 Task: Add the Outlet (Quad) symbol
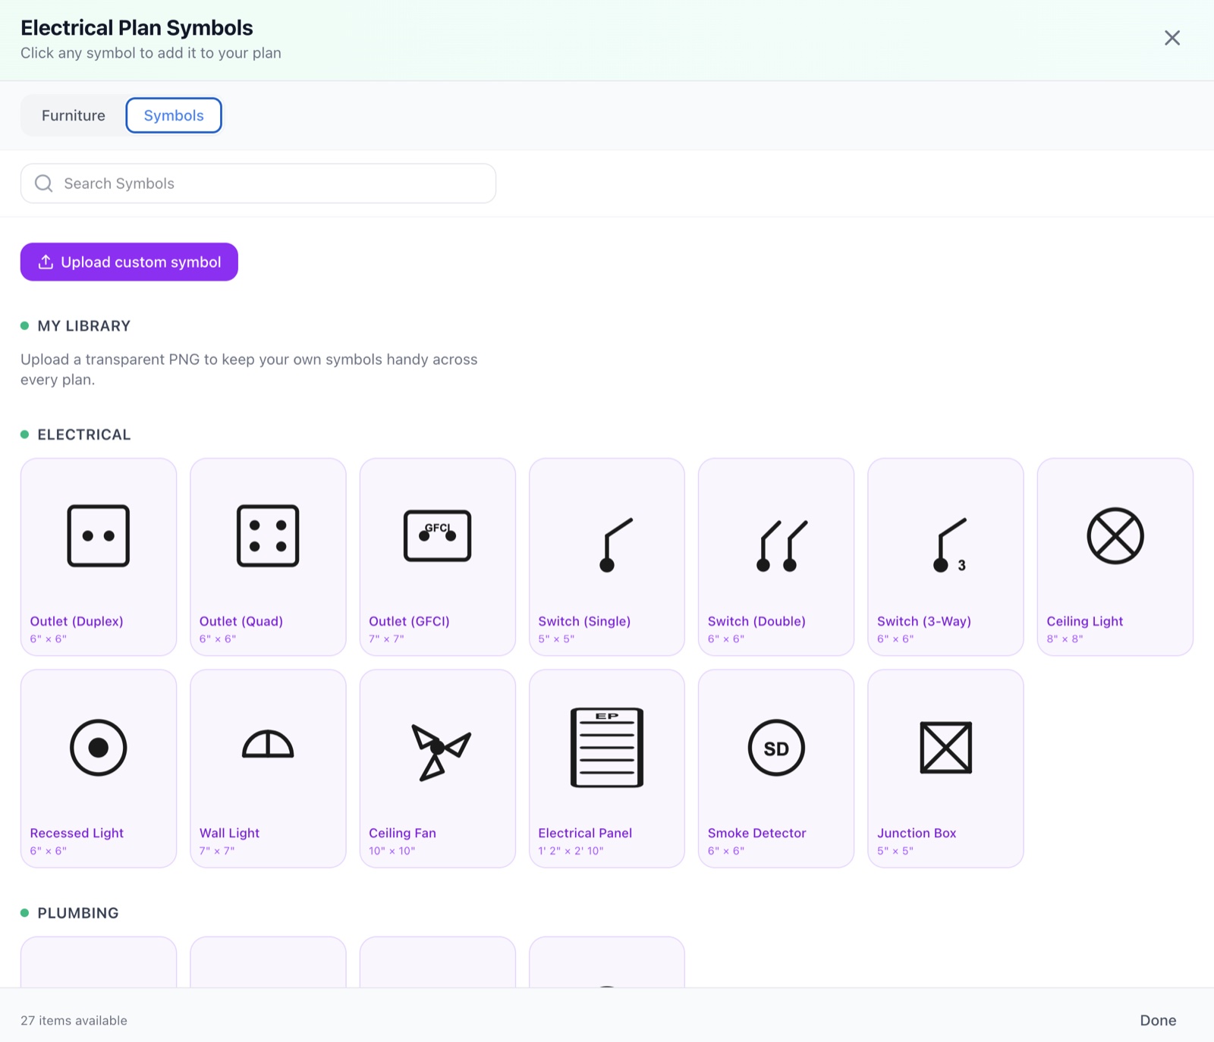[268, 557]
